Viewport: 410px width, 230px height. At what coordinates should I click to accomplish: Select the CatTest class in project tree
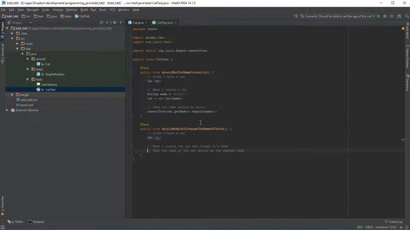50,89
